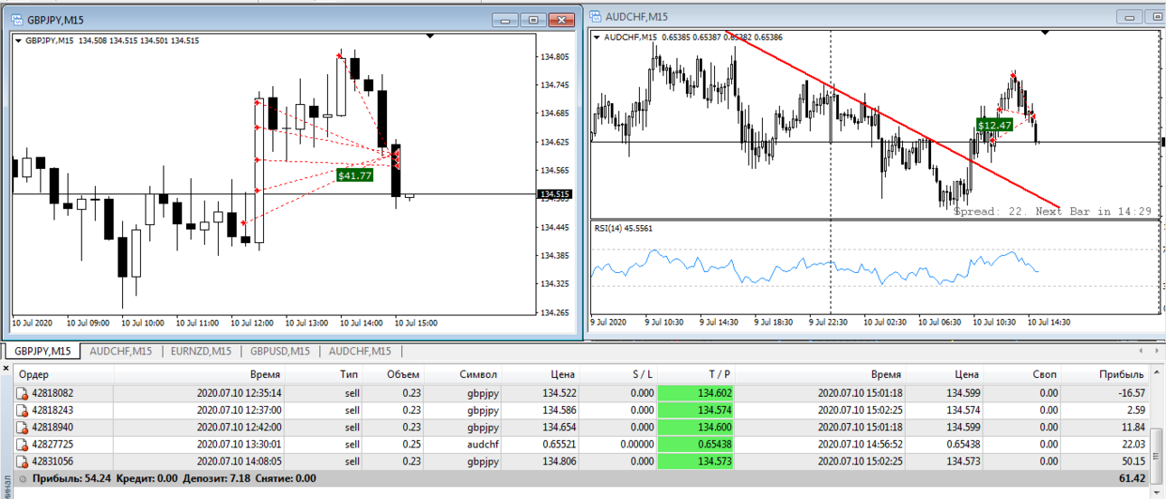Click the green T/P cell 134.602
Screen dimensions: 1166x499
pyautogui.click(x=696, y=392)
